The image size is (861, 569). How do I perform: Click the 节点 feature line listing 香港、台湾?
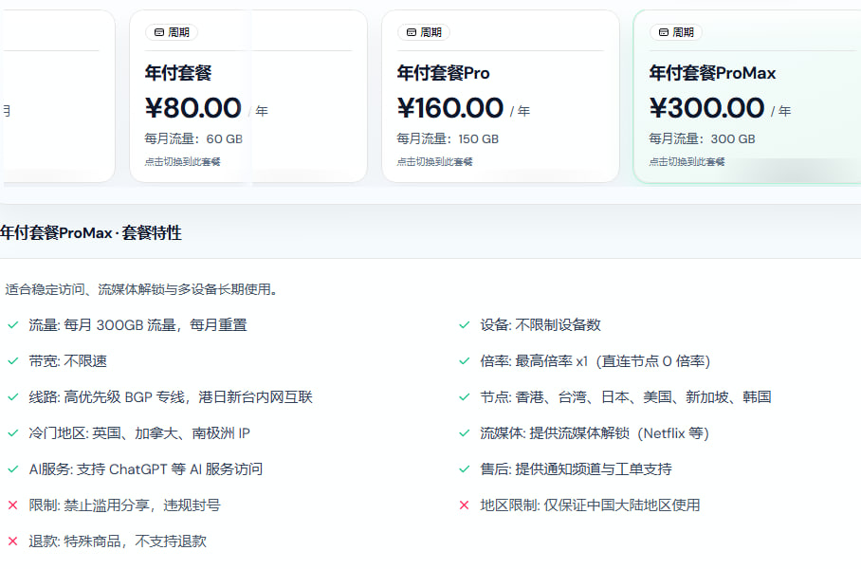click(x=626, y=397)
